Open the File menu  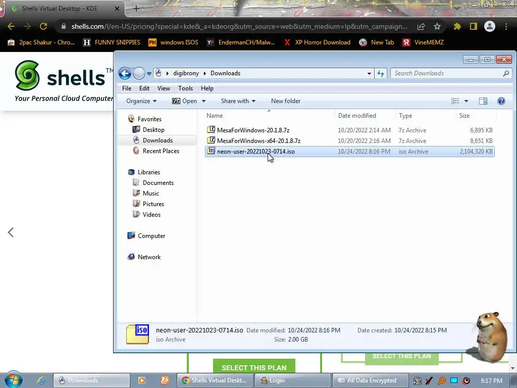pos(127,88)
